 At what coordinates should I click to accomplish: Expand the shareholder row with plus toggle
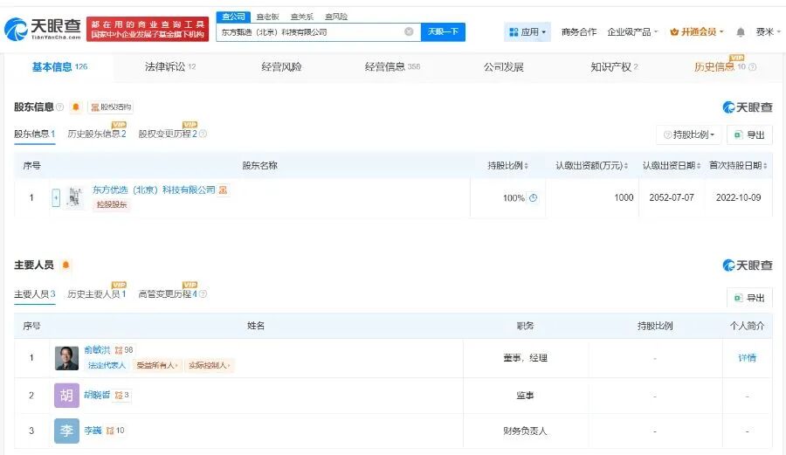[56, 198]
